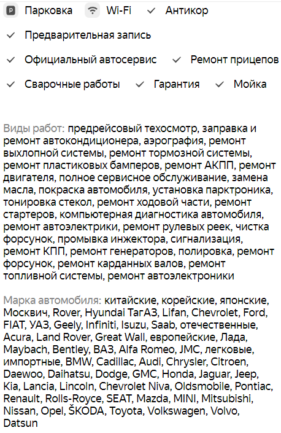
Task: Click the Сварочные работы label
Action: tap(72, 84)
